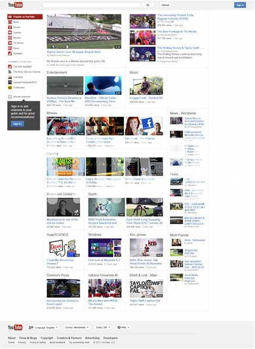Click the Try something new! footer link
This screenshot has height=349, width=255.
click(x=79, y=342)
